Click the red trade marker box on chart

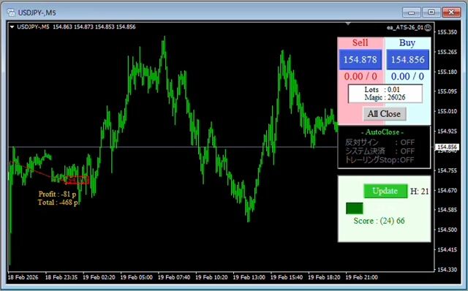(77, 180)
